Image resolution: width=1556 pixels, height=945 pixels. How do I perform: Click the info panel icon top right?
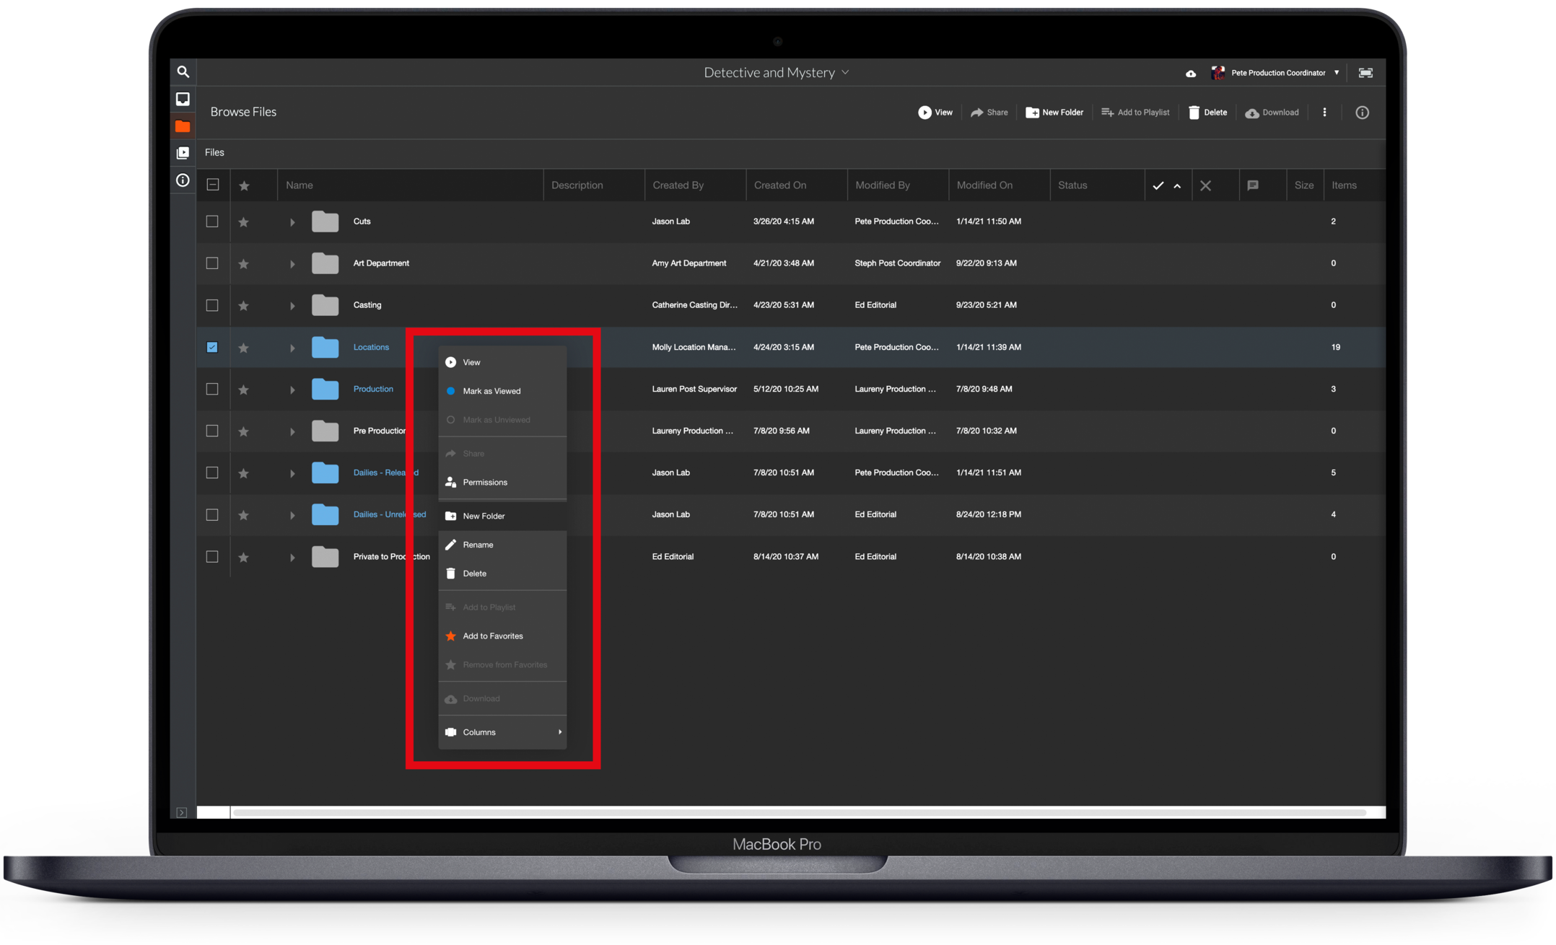pos(1362,113)
